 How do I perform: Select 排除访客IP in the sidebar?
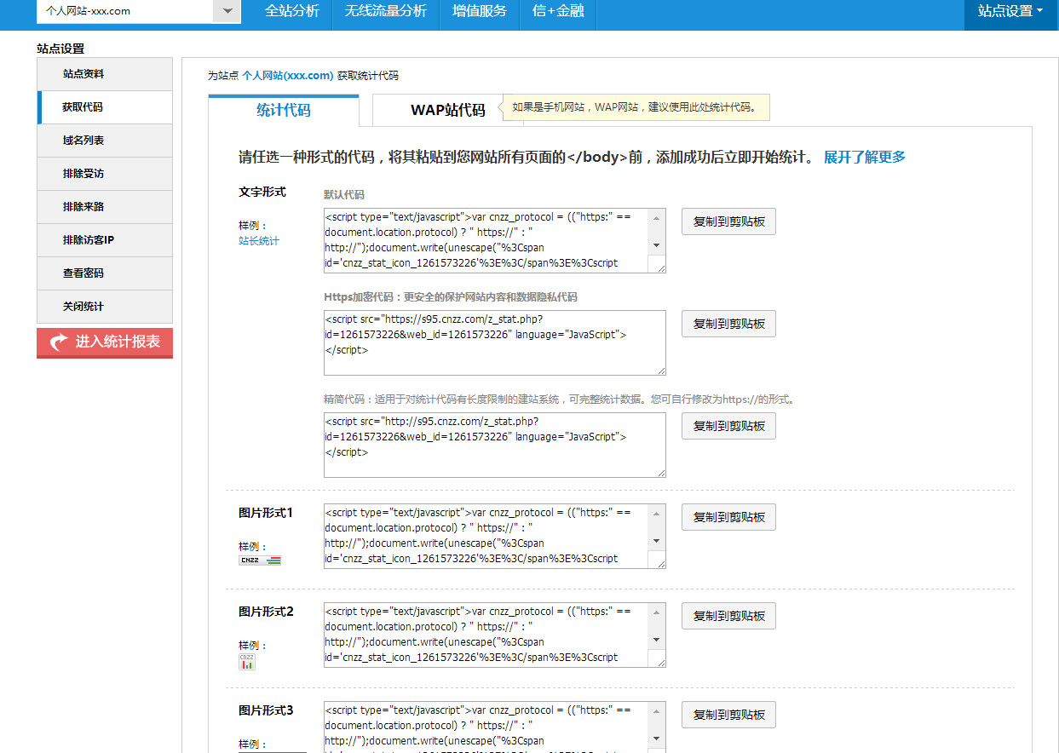point(104,240)
